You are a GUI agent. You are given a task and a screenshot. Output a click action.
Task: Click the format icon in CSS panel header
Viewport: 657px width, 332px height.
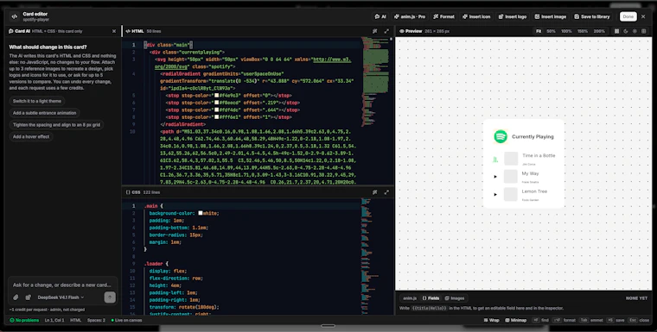point(375,192)
